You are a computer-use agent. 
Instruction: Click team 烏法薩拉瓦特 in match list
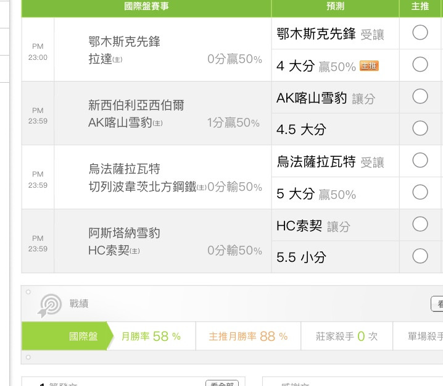point(124,169)
